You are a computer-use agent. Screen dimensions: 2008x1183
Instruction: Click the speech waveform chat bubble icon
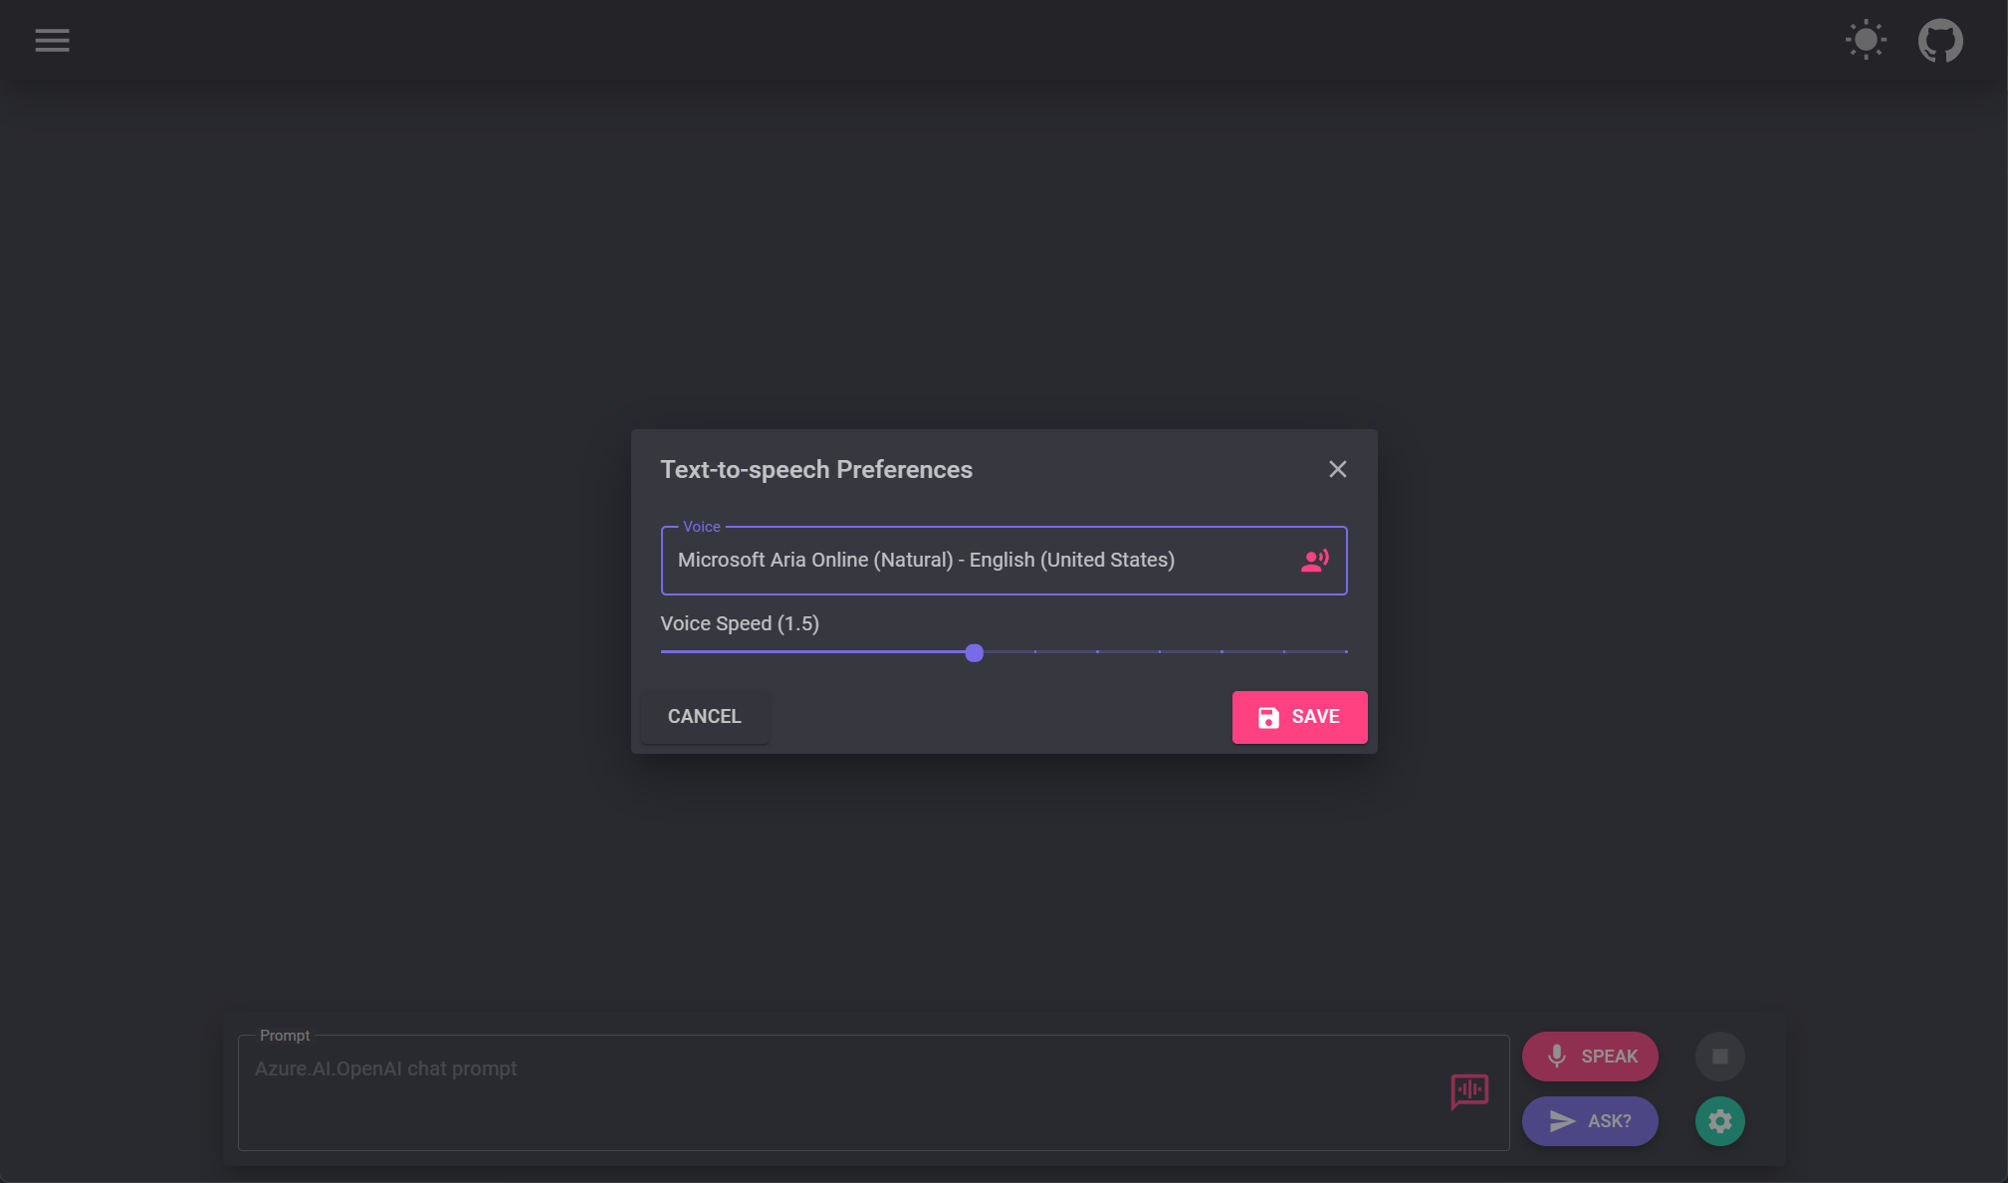click(1469, 1091)
